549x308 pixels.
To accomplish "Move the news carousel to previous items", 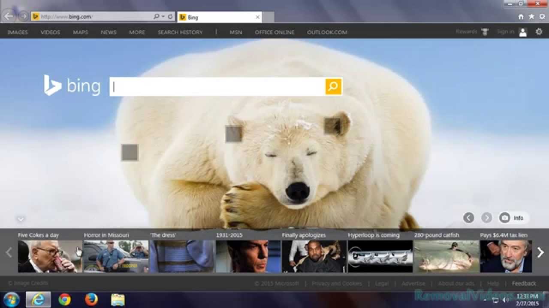I will pyautogui.click(x=9, y=252).
